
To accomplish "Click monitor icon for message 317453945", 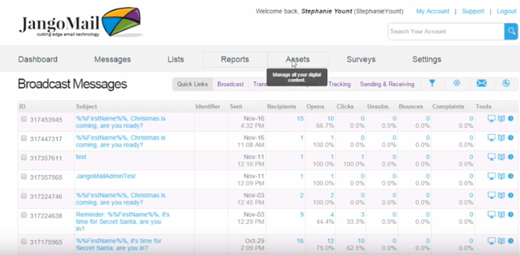I will pyautogui.click(x=491, y=119).
